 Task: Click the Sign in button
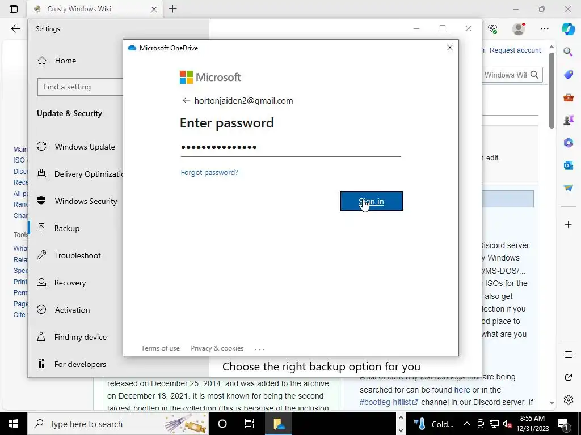[371, 201]
